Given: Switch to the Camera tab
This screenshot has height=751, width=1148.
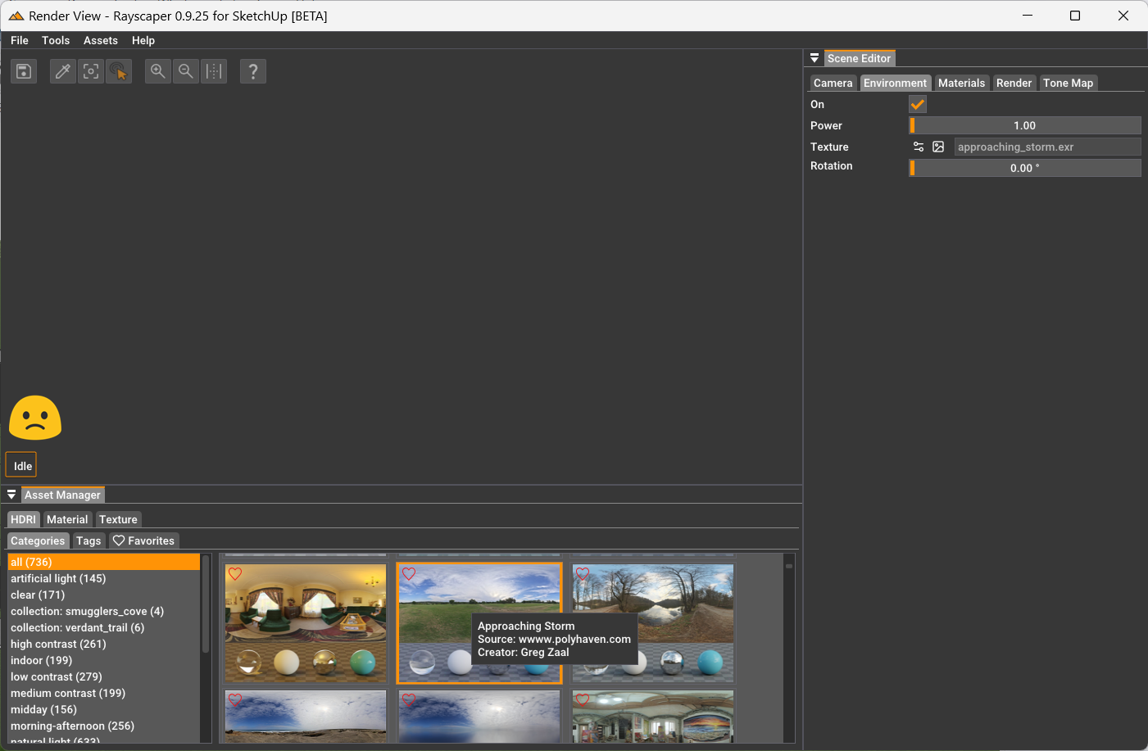Looking at the screenshot, I should (833, 83).
